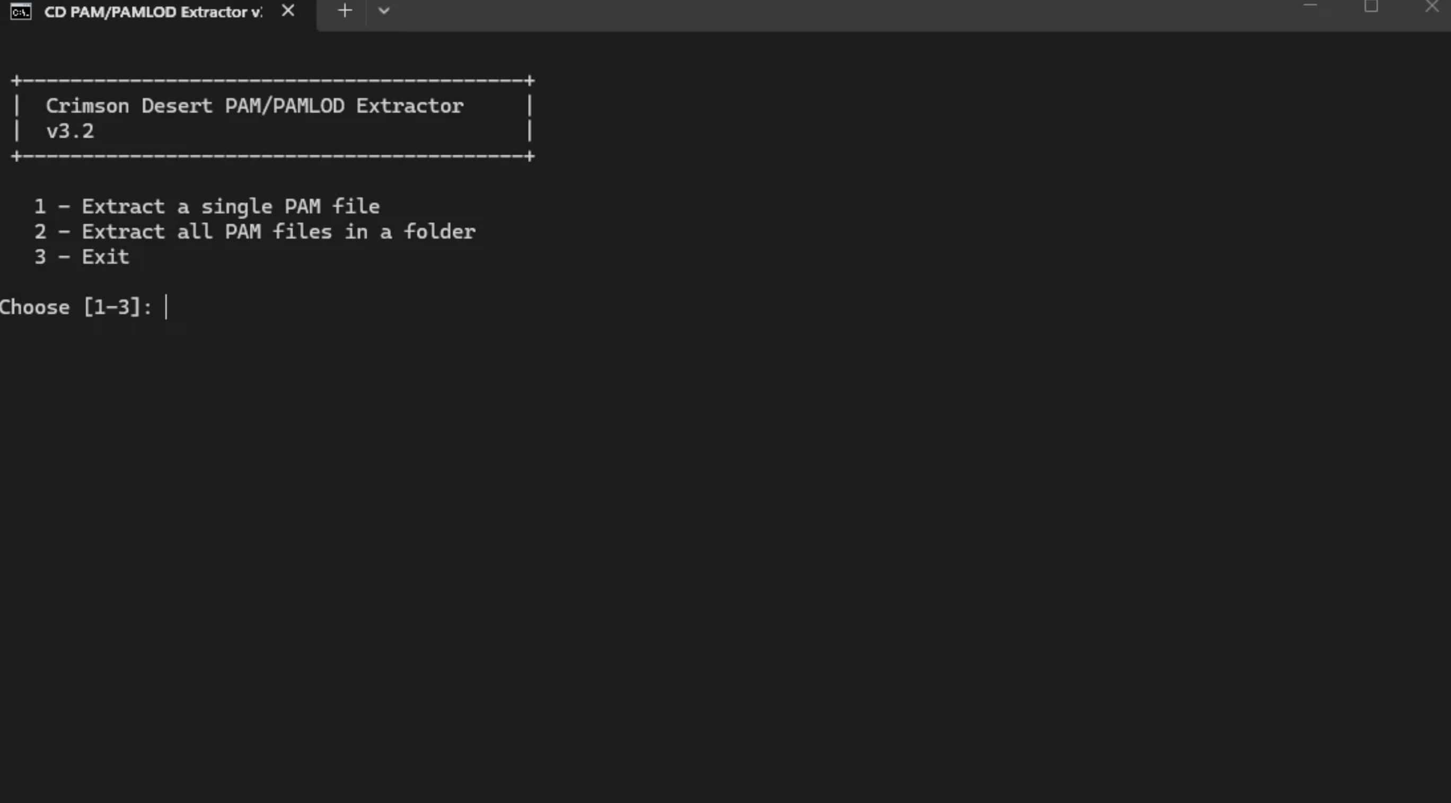Image resolution: width=1451 pixels, height=803 pixels.
Task: Click the number 1 before Extract a single
Action: point(40,207)
